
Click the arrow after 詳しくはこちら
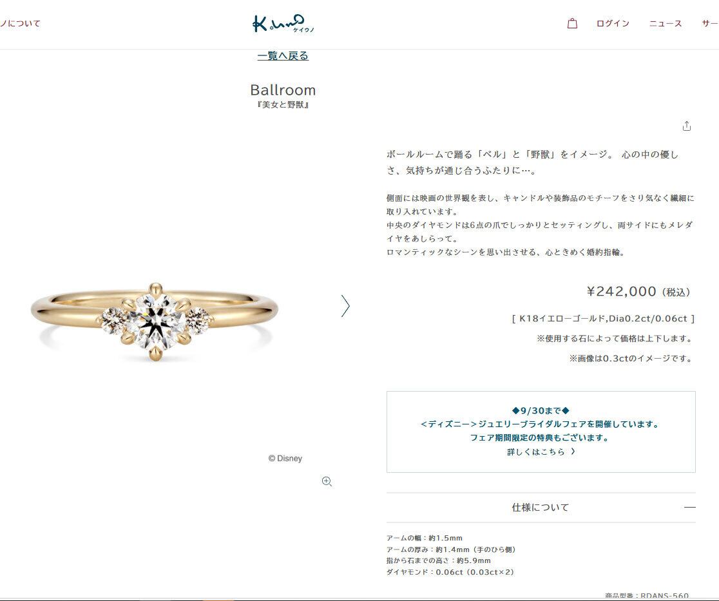(573, 452)
